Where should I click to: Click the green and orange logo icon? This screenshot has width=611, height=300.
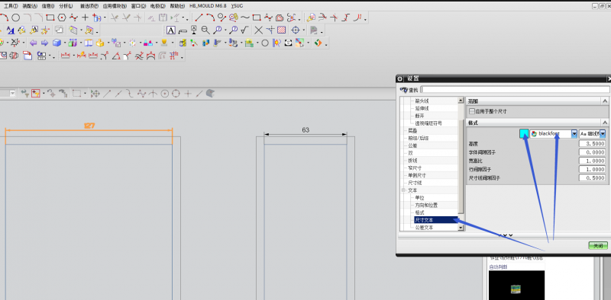click(x=318, y=43)
